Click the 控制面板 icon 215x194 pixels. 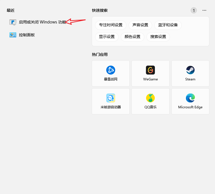tap(13, 35)
